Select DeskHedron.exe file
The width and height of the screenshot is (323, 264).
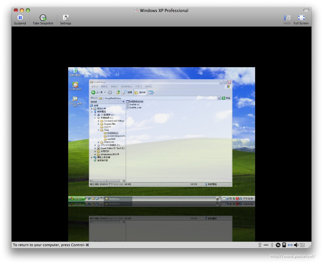coord(135,101)
